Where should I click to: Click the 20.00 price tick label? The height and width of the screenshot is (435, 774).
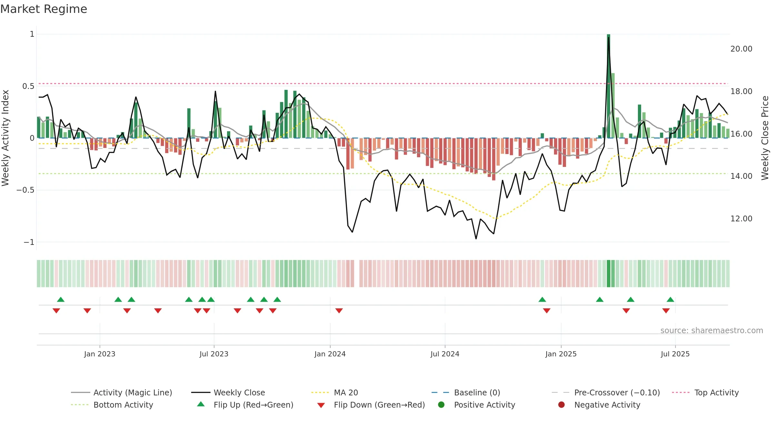pyautogui.click(x=741, y=49)
